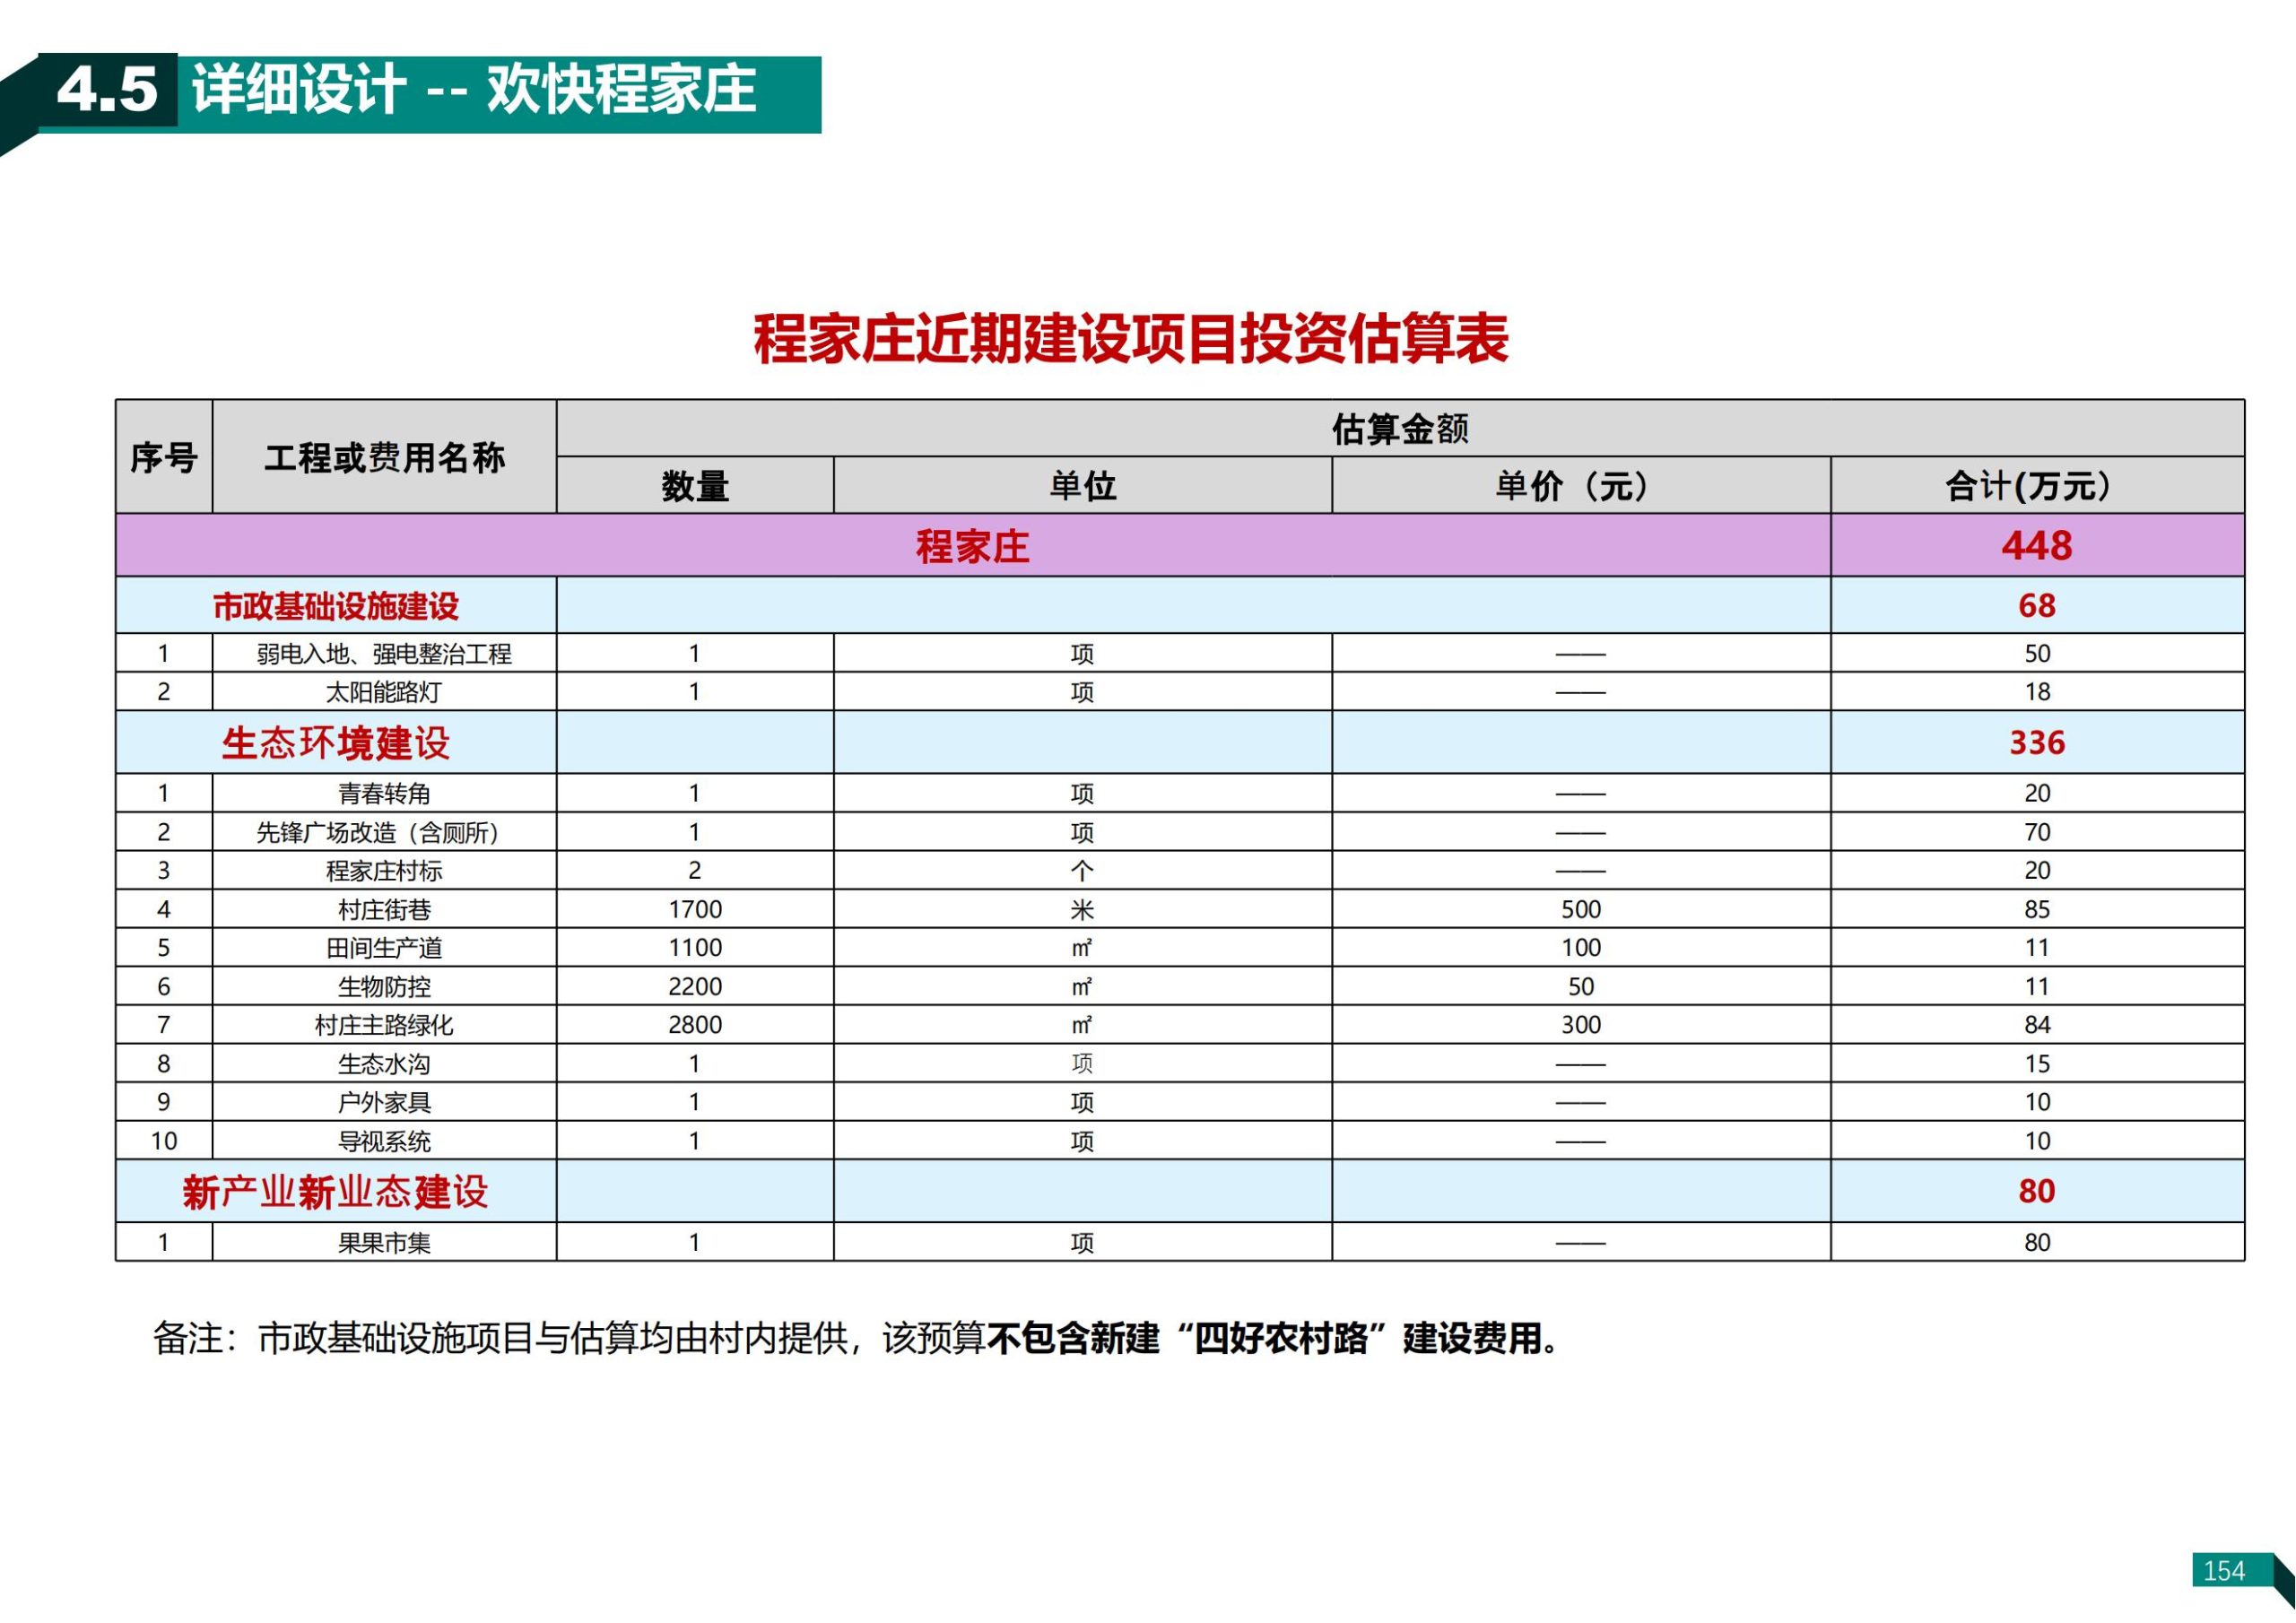Image resolution: width=2296 pixels, height=1623 pixels.
Task: Click the 田间生产道 row name
Action: pyautogui.click(x=384, y=948)
